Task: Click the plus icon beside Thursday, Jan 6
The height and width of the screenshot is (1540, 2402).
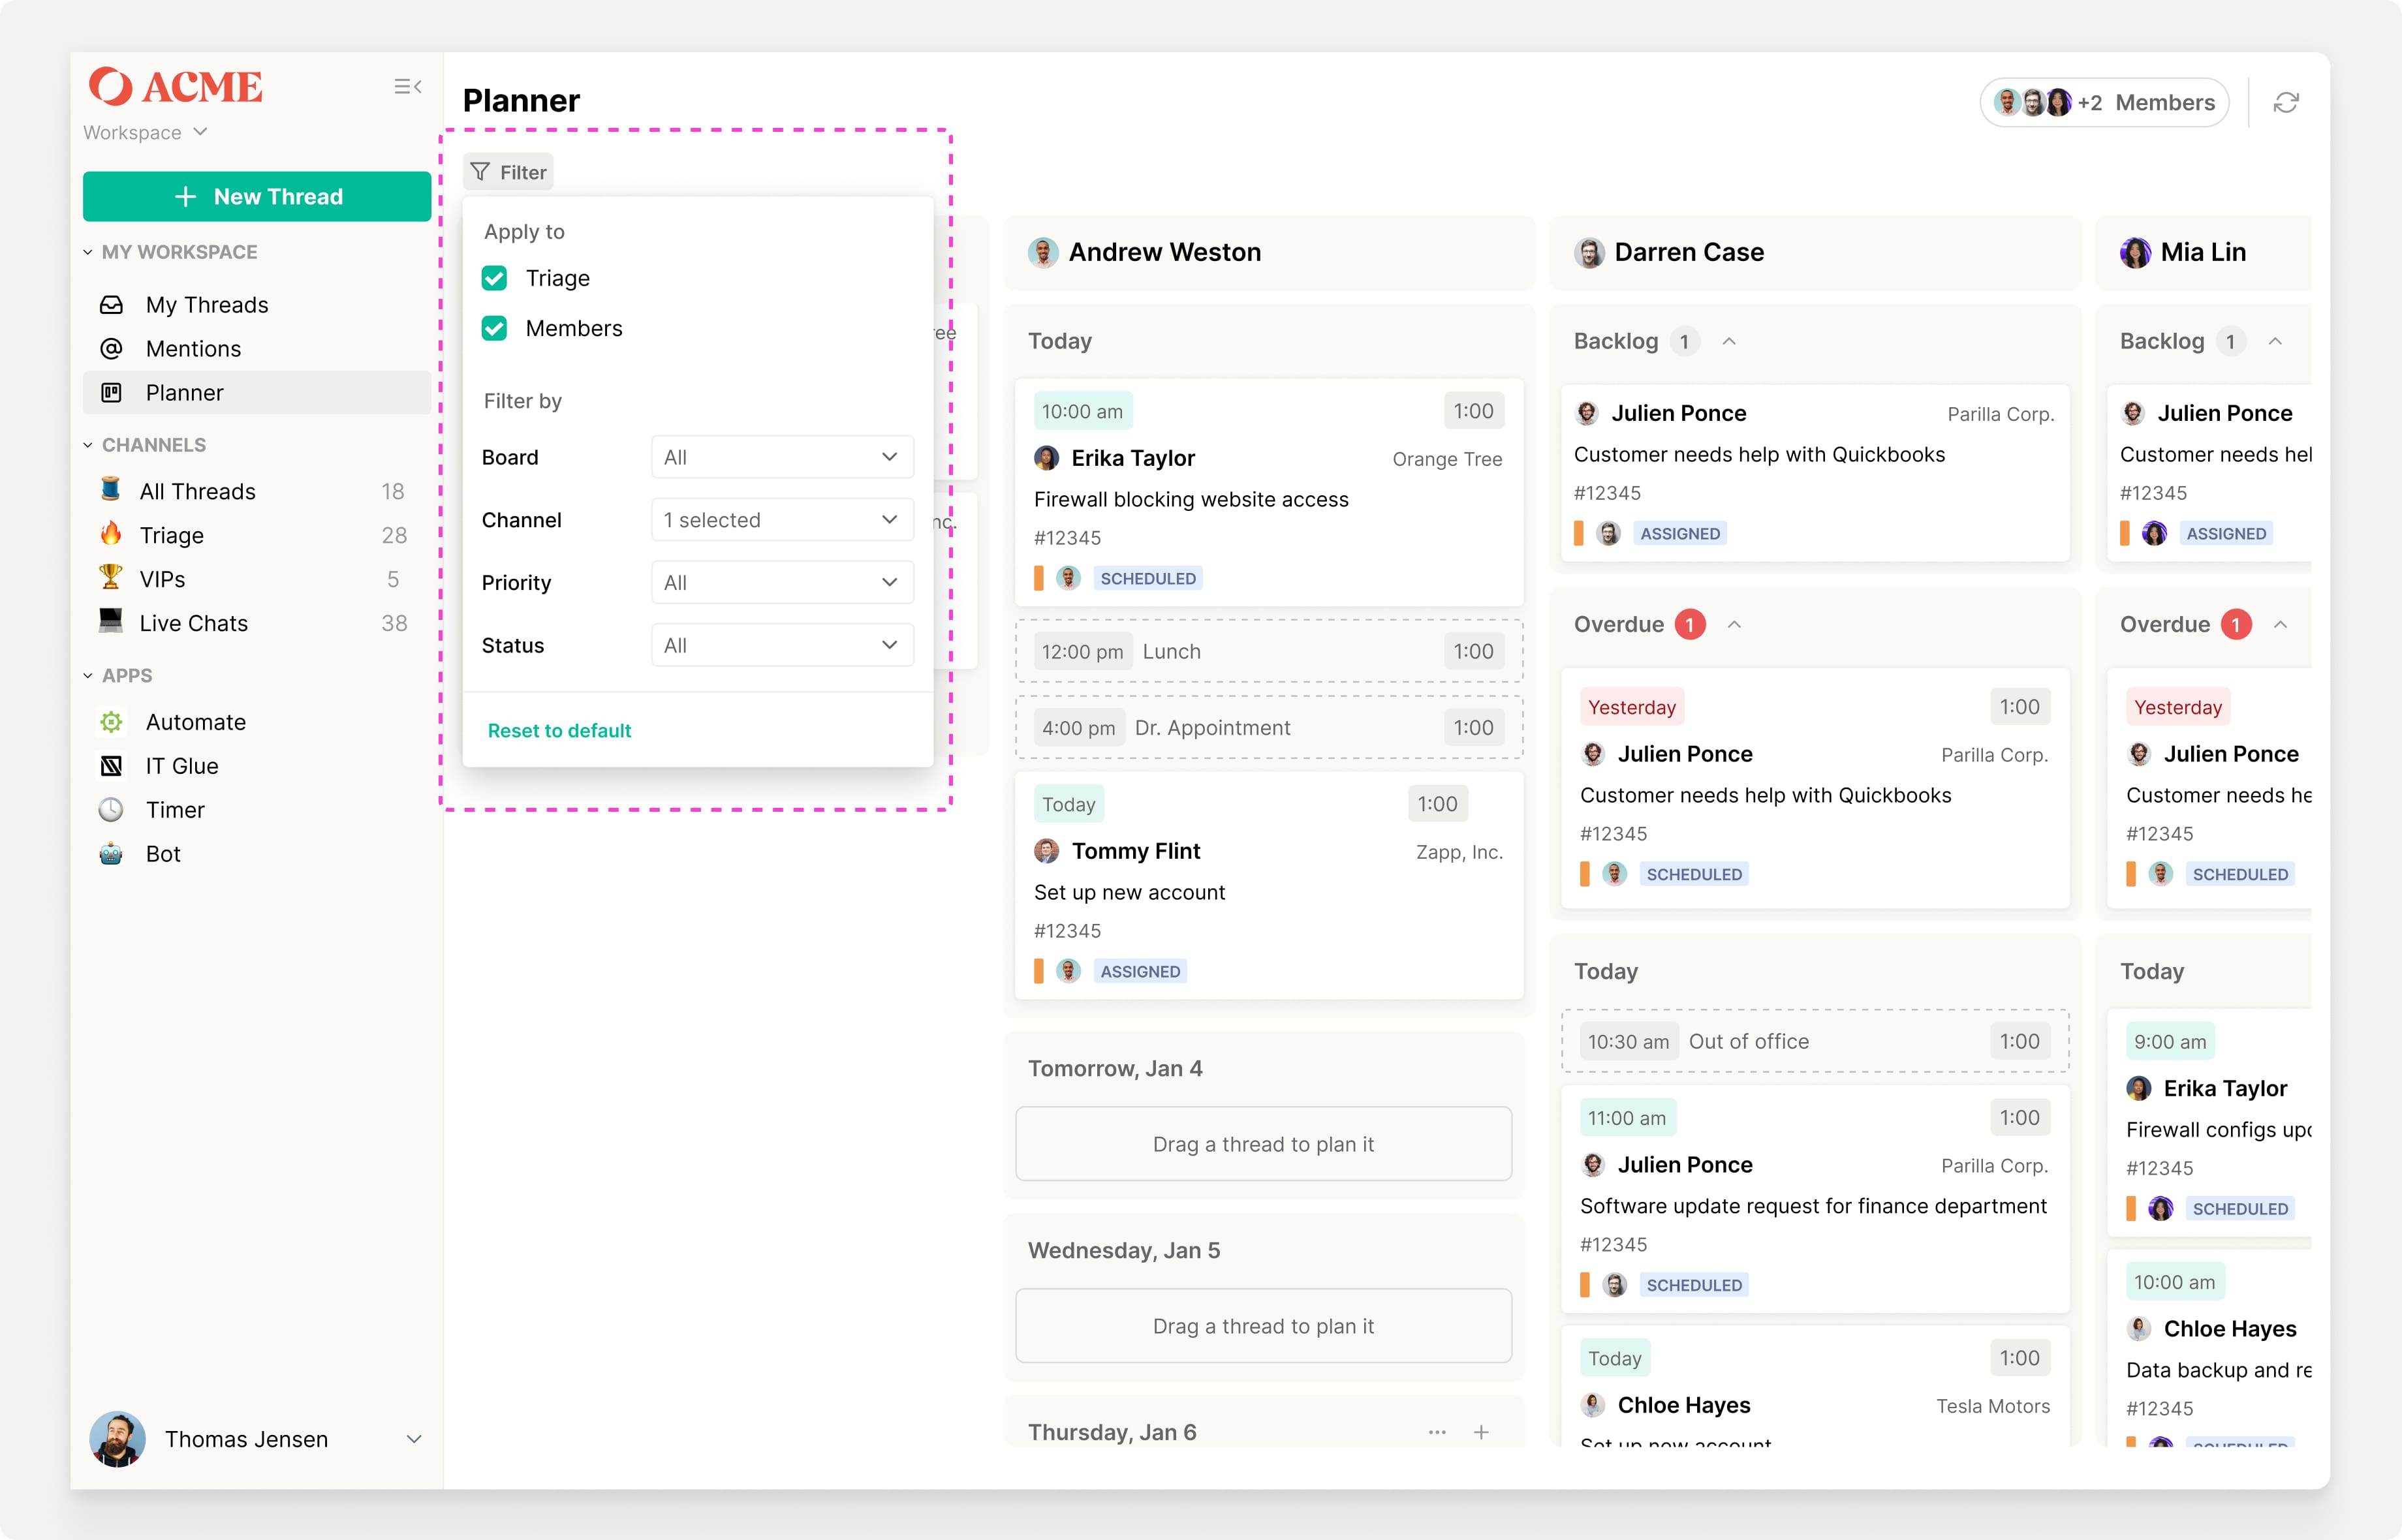Action: (1481, 1432)
